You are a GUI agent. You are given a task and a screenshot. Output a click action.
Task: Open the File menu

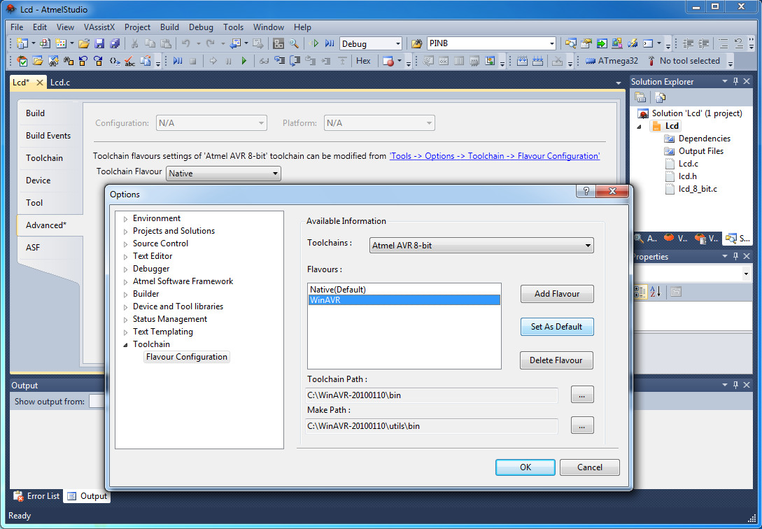pos(17,27)
